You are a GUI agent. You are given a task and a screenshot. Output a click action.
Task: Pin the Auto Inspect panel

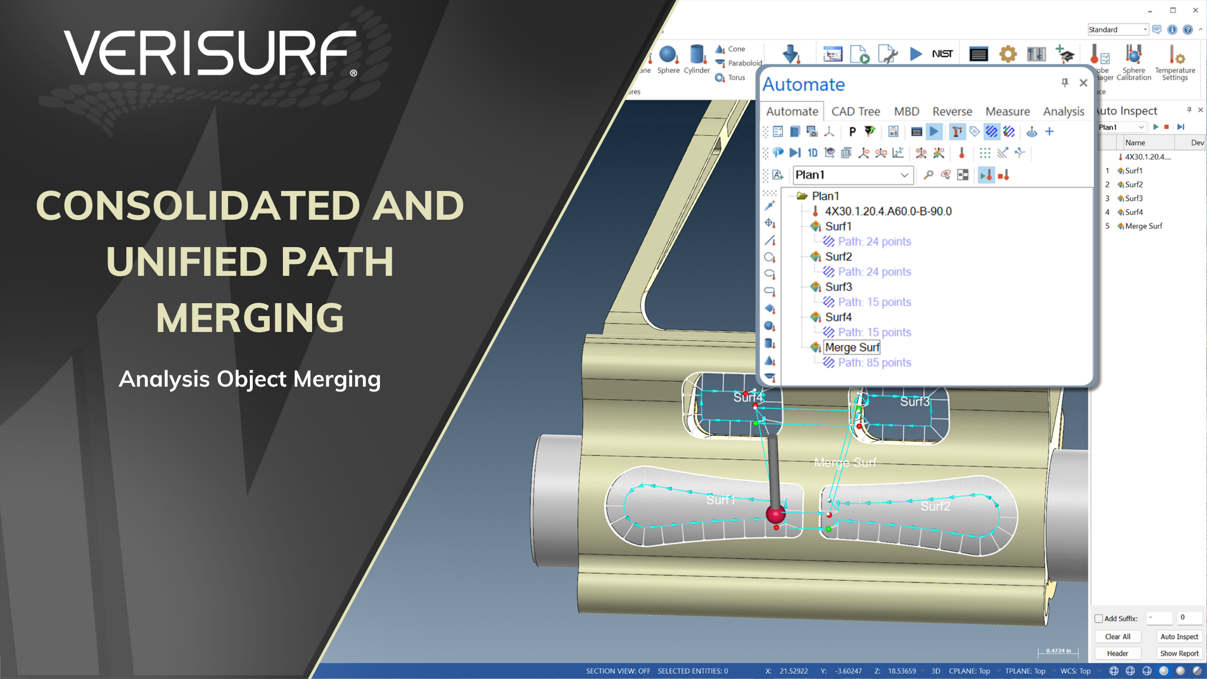1189,110
